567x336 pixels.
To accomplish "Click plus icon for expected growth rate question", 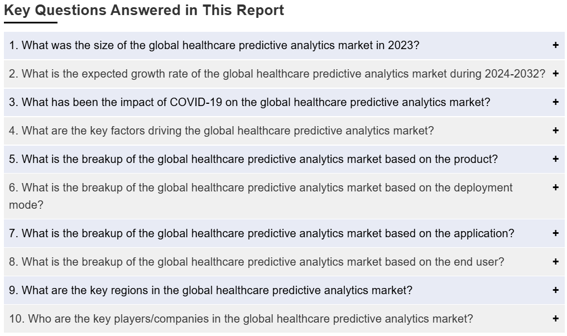I will tap(555, 74).
